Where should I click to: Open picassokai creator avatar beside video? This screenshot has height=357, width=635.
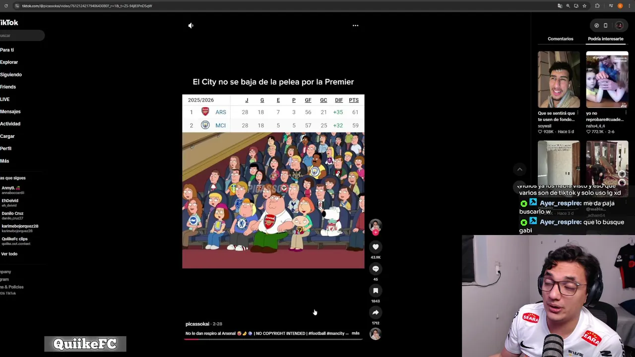tap(376, 226)
